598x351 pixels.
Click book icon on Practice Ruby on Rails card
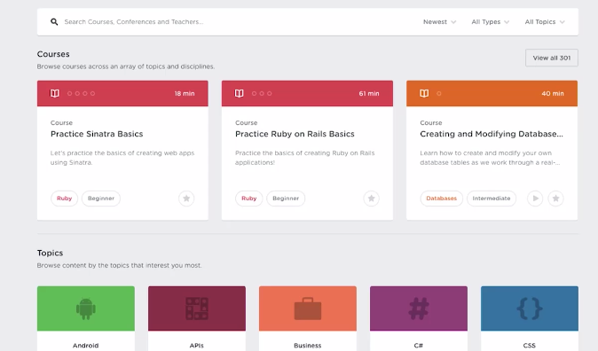[240, 93]
